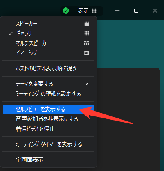Click ミーティング の壁紙を設定する
164x171 pixels.
[48, 94]
